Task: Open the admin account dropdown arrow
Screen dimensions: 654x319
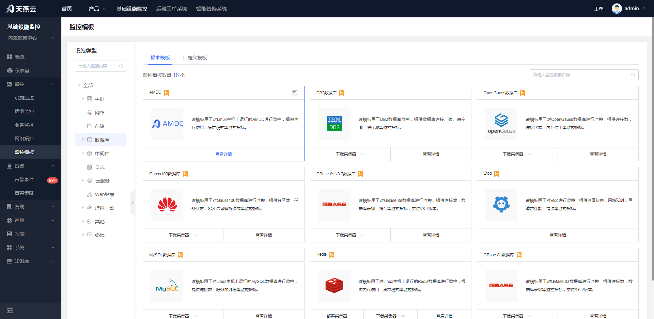Action: pos(644,9)
